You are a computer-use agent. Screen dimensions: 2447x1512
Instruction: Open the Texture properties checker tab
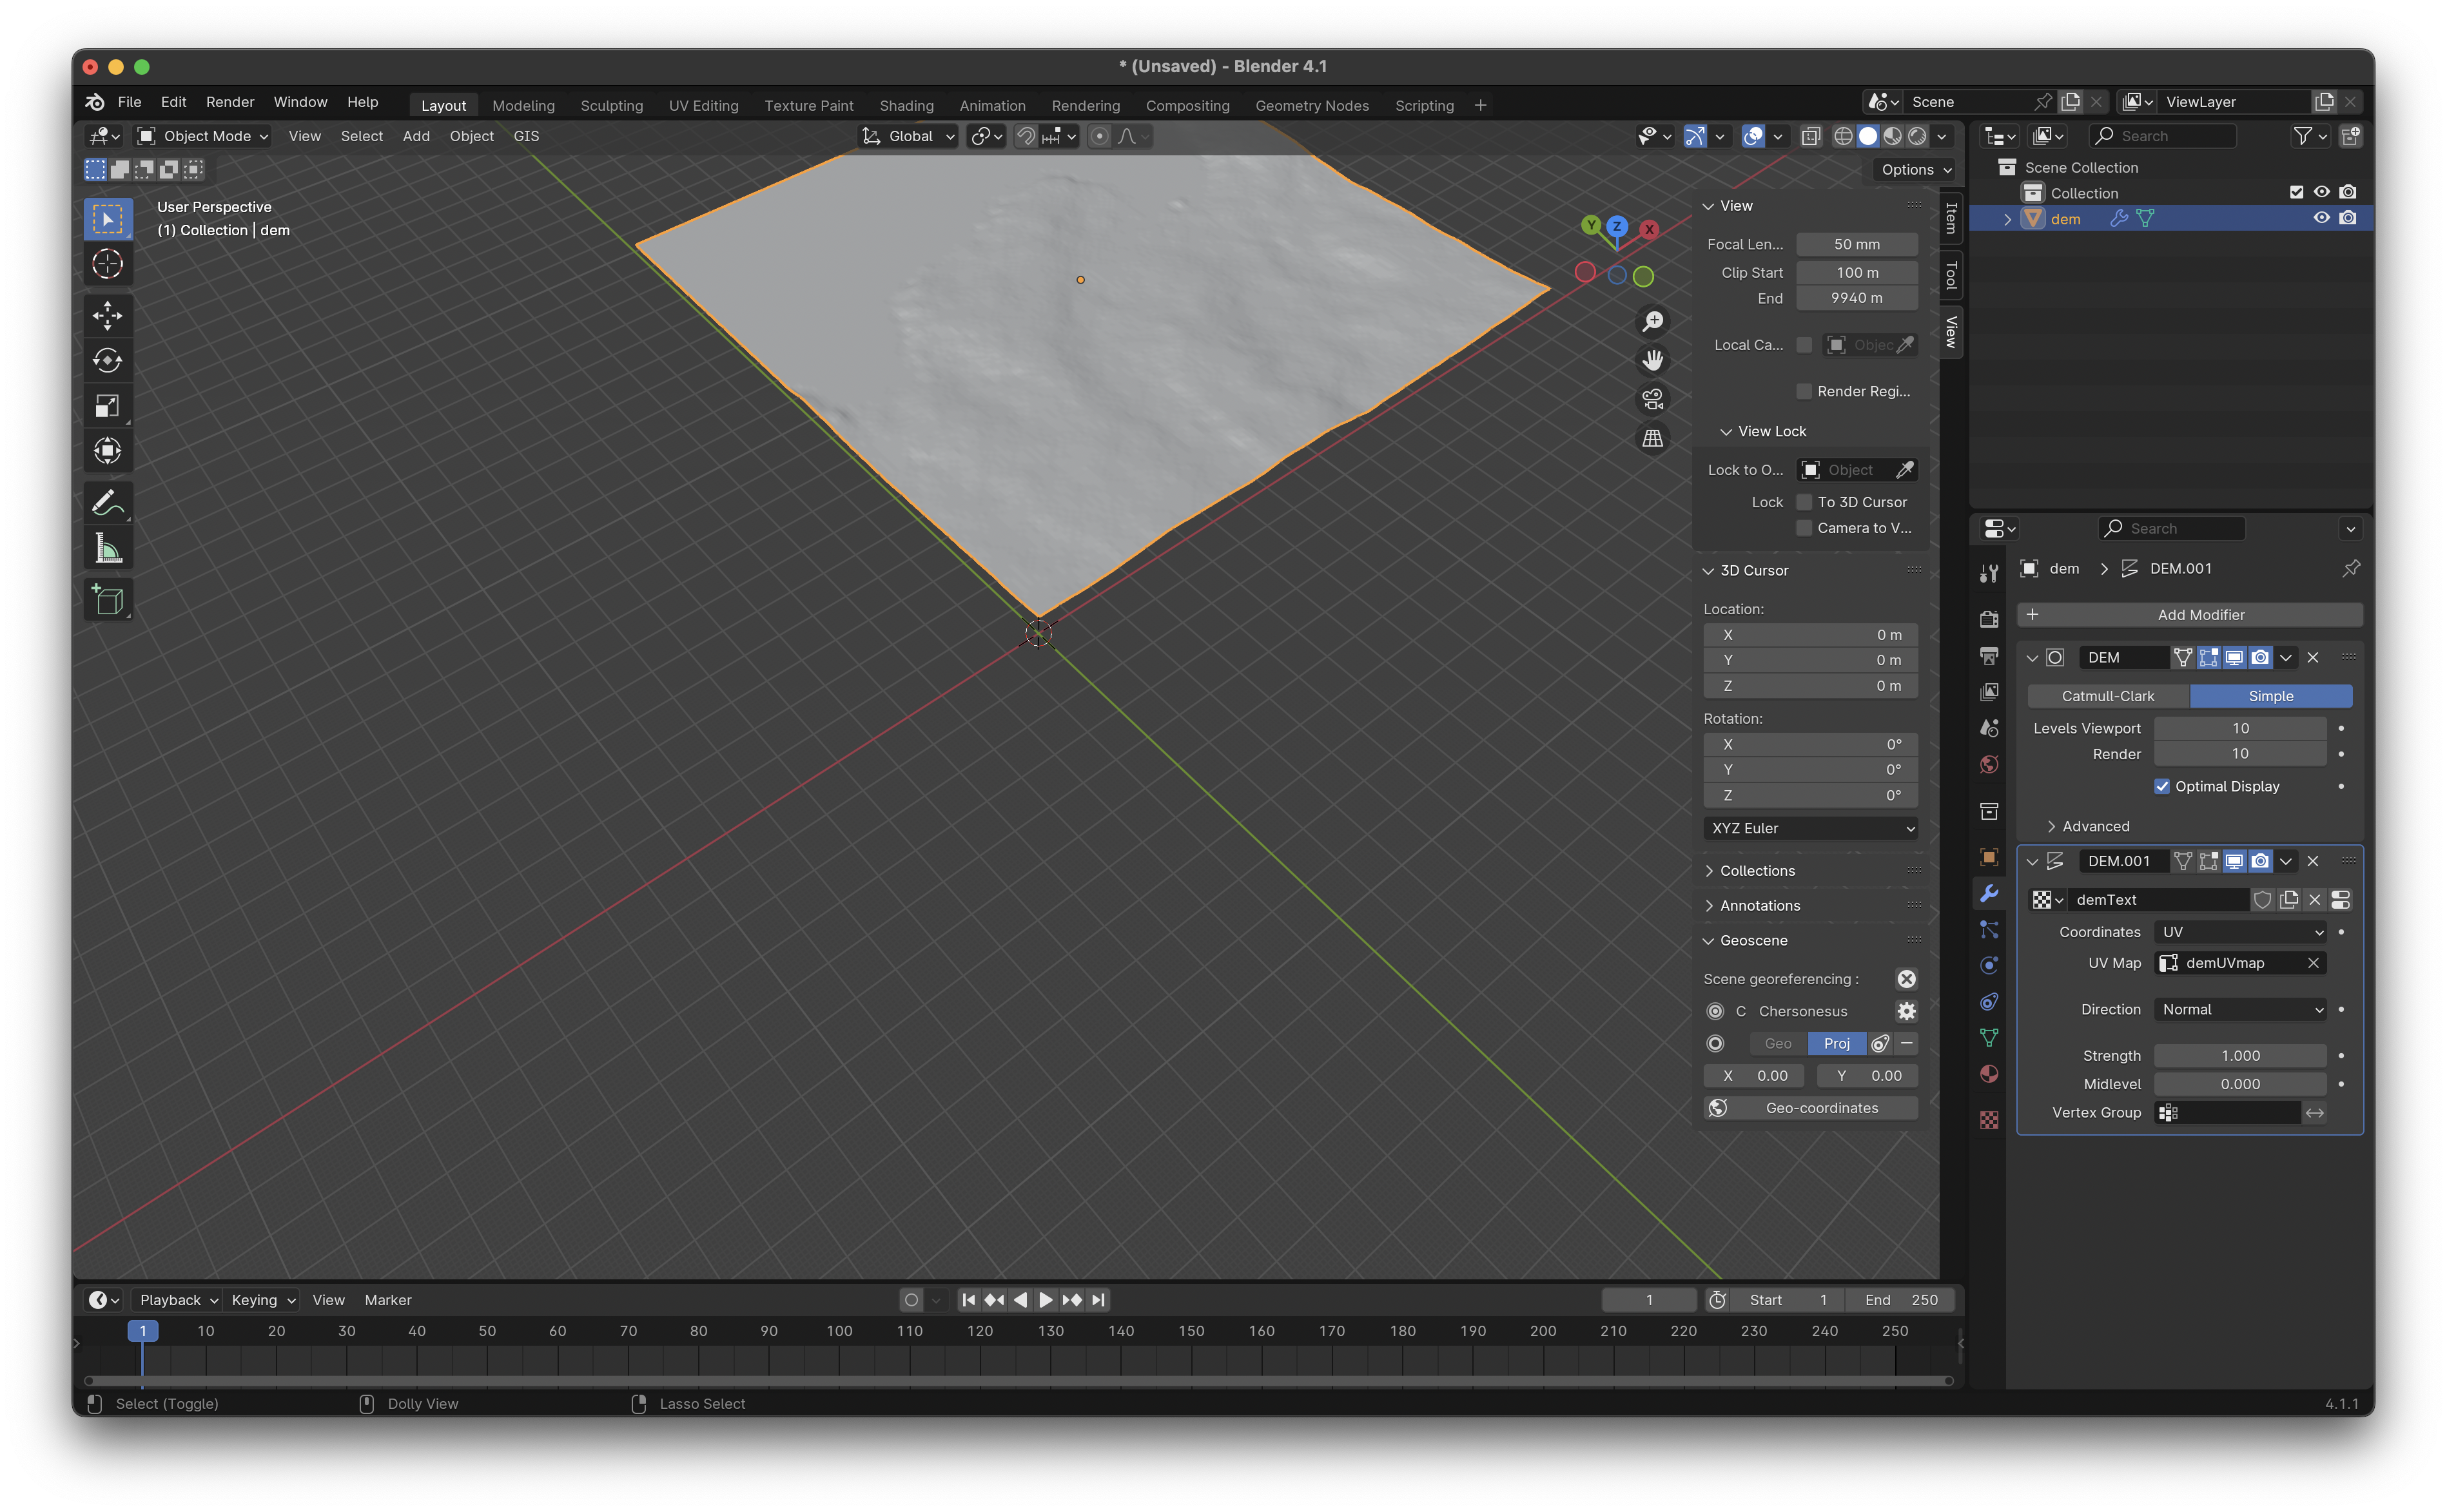(x=1989, y=1120)
